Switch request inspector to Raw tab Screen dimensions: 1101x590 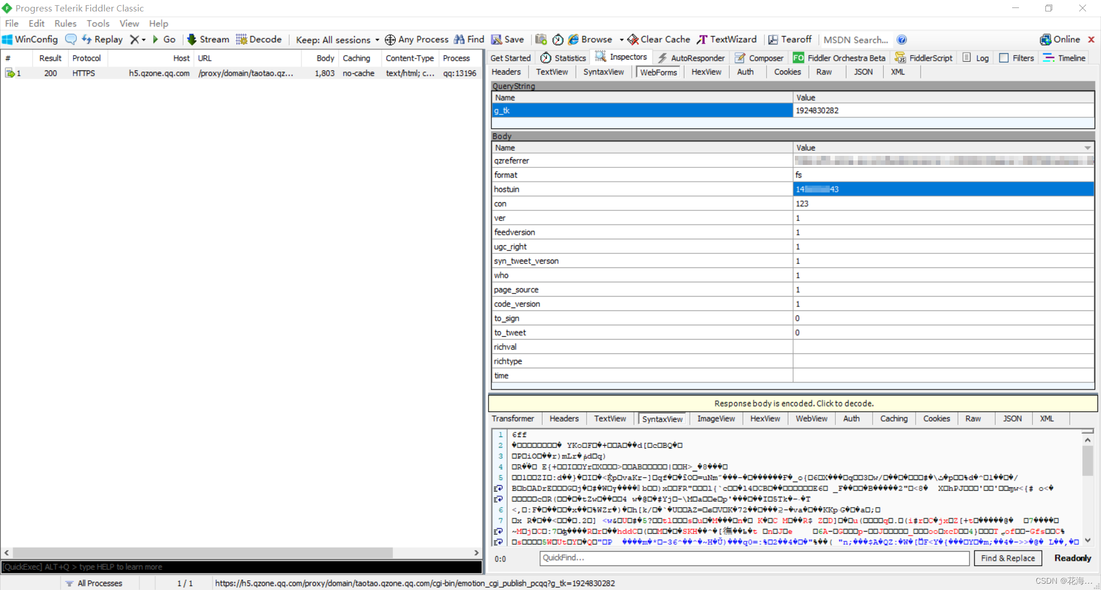(823, 72)
